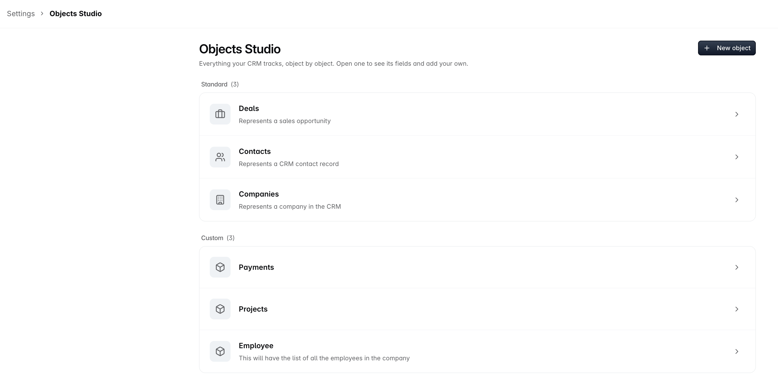778x392 pixels.
Task: Open Employee via its right chevron
Action: (x=737, y=351)
